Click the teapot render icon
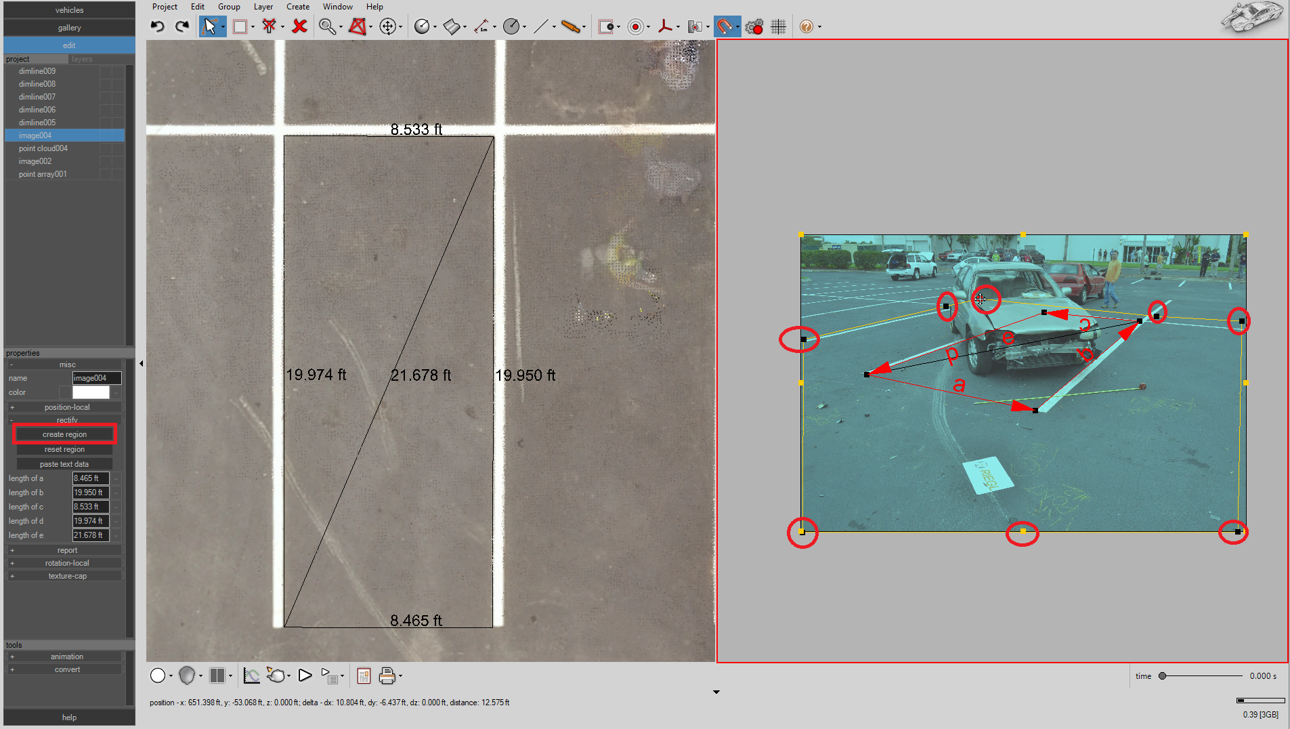The image size is (1290, 729). coord(276,675)
